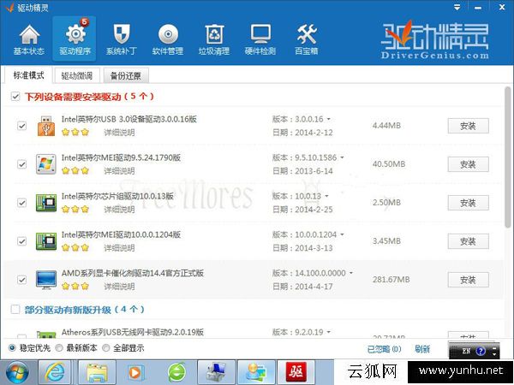Expand version dropdown for 14.100.0.0000
Viewport: 514px width, 385px height.
coord(351,273)
